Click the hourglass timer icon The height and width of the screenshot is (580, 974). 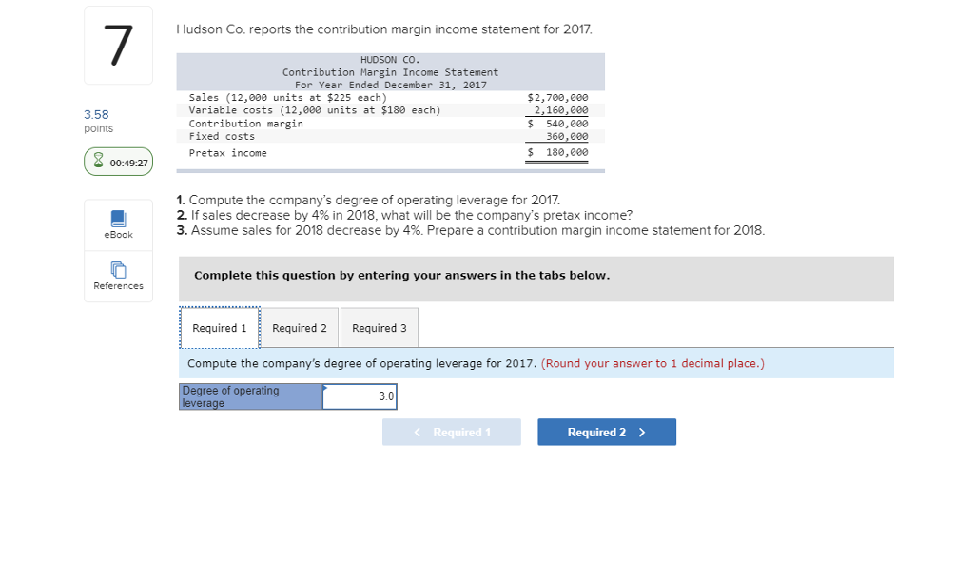[x=98, y=161]
